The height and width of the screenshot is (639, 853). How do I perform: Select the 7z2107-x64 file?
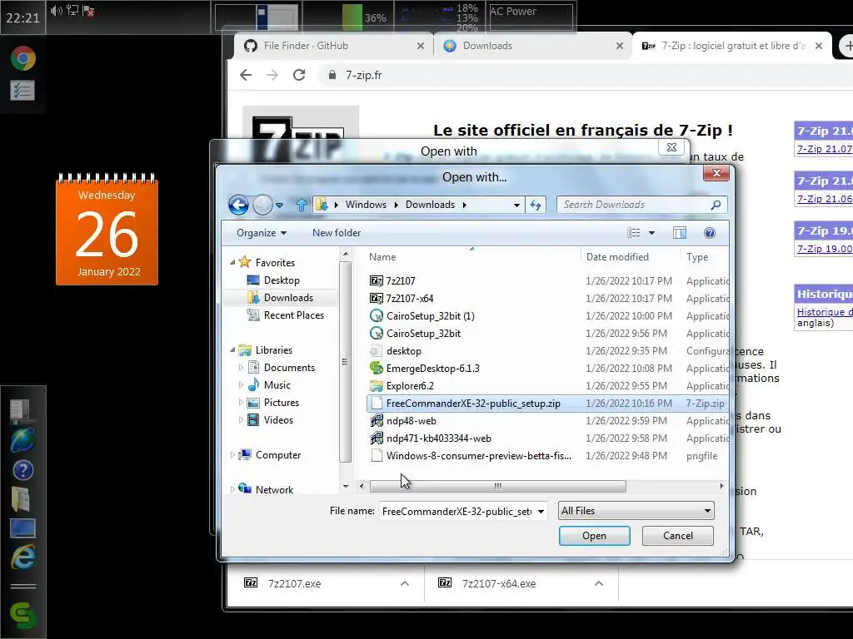click(410, 299)
